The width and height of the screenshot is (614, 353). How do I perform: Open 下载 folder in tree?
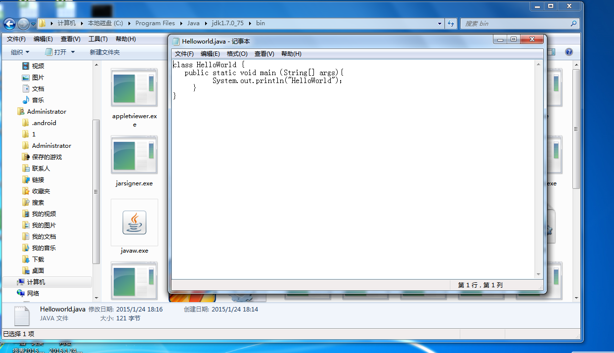click(x=38, y=259)
